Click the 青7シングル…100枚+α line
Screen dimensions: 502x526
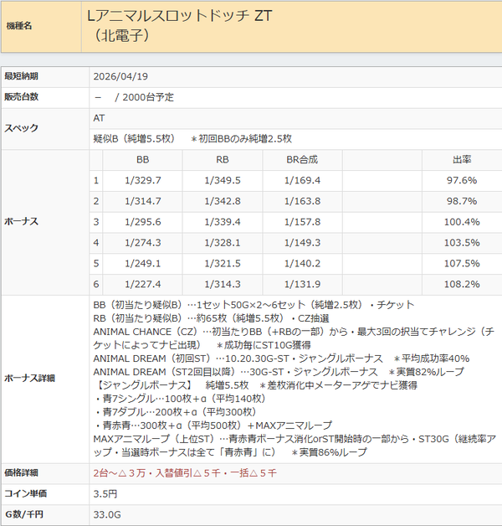click(180, 399)
